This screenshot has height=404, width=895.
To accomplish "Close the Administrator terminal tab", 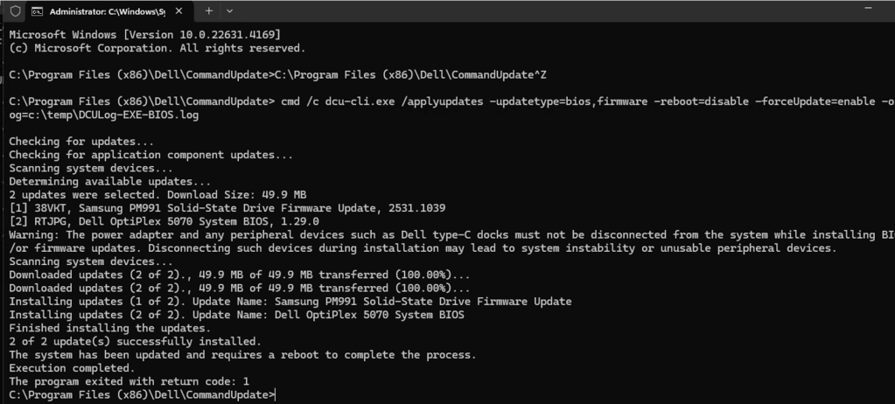I will (180, 11).
